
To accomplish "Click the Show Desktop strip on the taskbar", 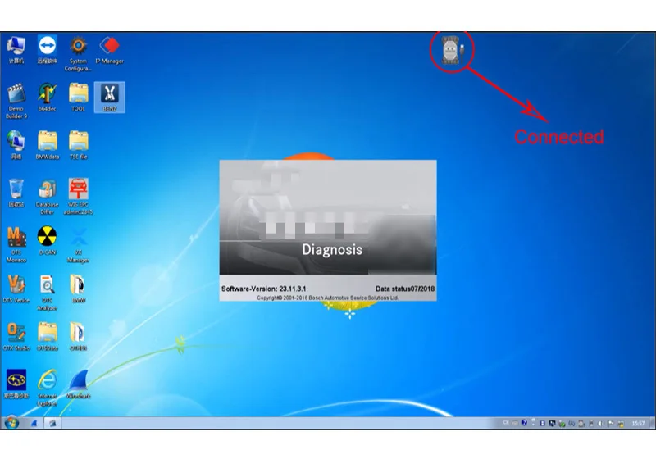I will [653, 423].
